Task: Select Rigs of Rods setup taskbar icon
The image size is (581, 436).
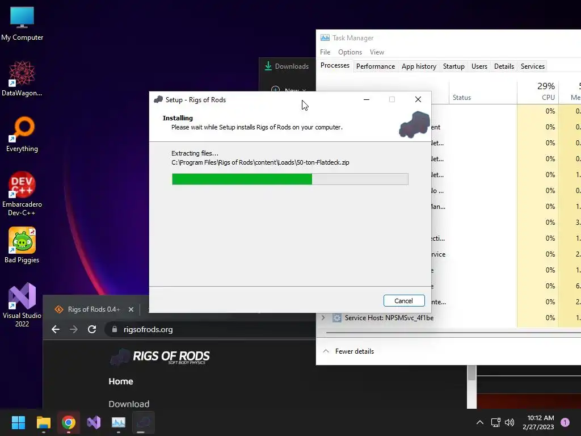Action: pos(144,422)
